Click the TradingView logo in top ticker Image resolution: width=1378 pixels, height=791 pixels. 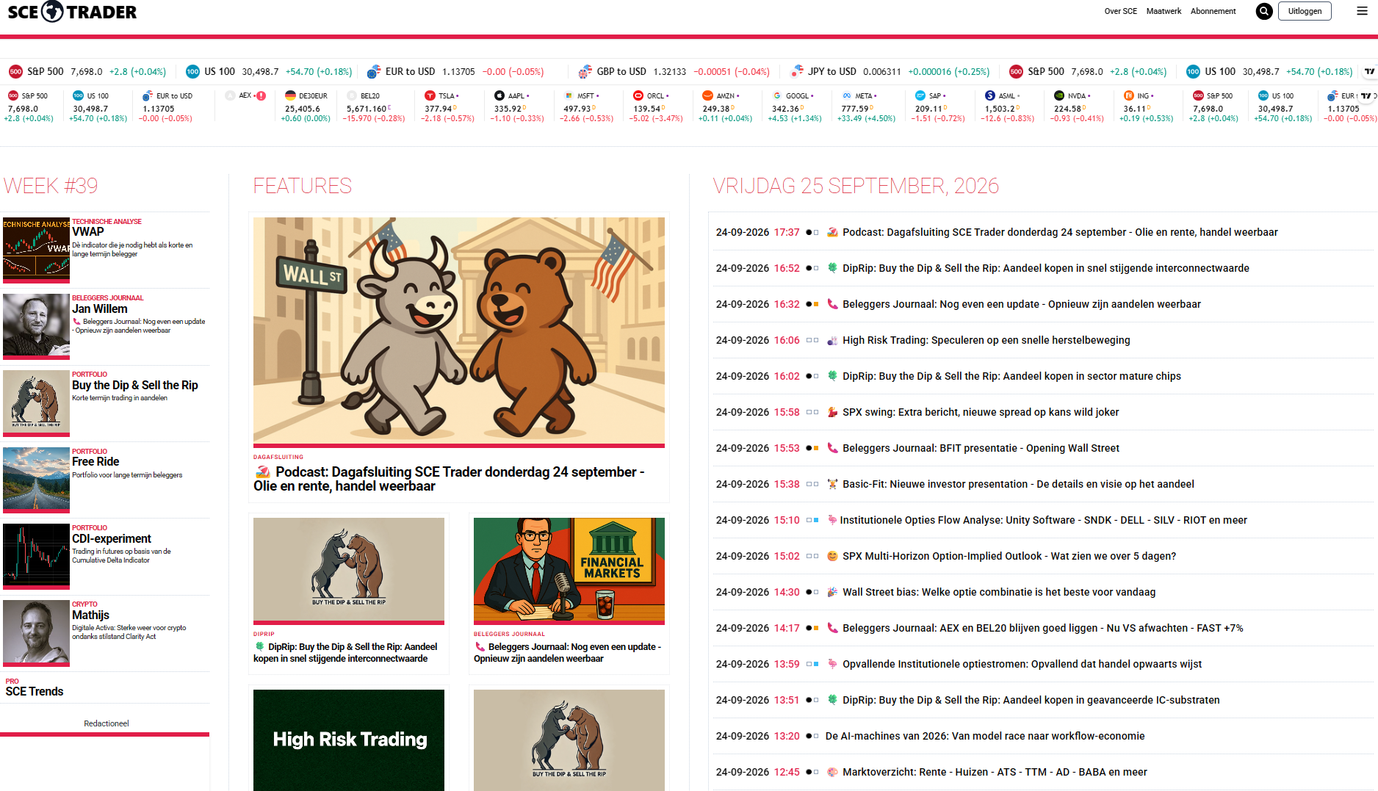[1370, 71]
